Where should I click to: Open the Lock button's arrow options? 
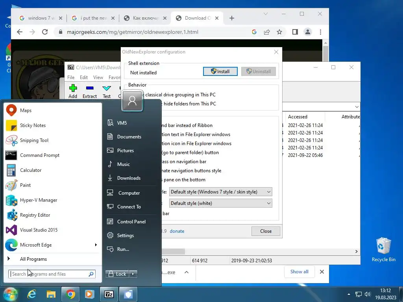pyautogui.click(x=133, y=274)
